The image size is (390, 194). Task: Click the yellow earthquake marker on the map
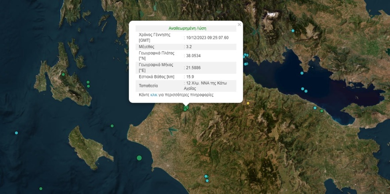(248, 103)
